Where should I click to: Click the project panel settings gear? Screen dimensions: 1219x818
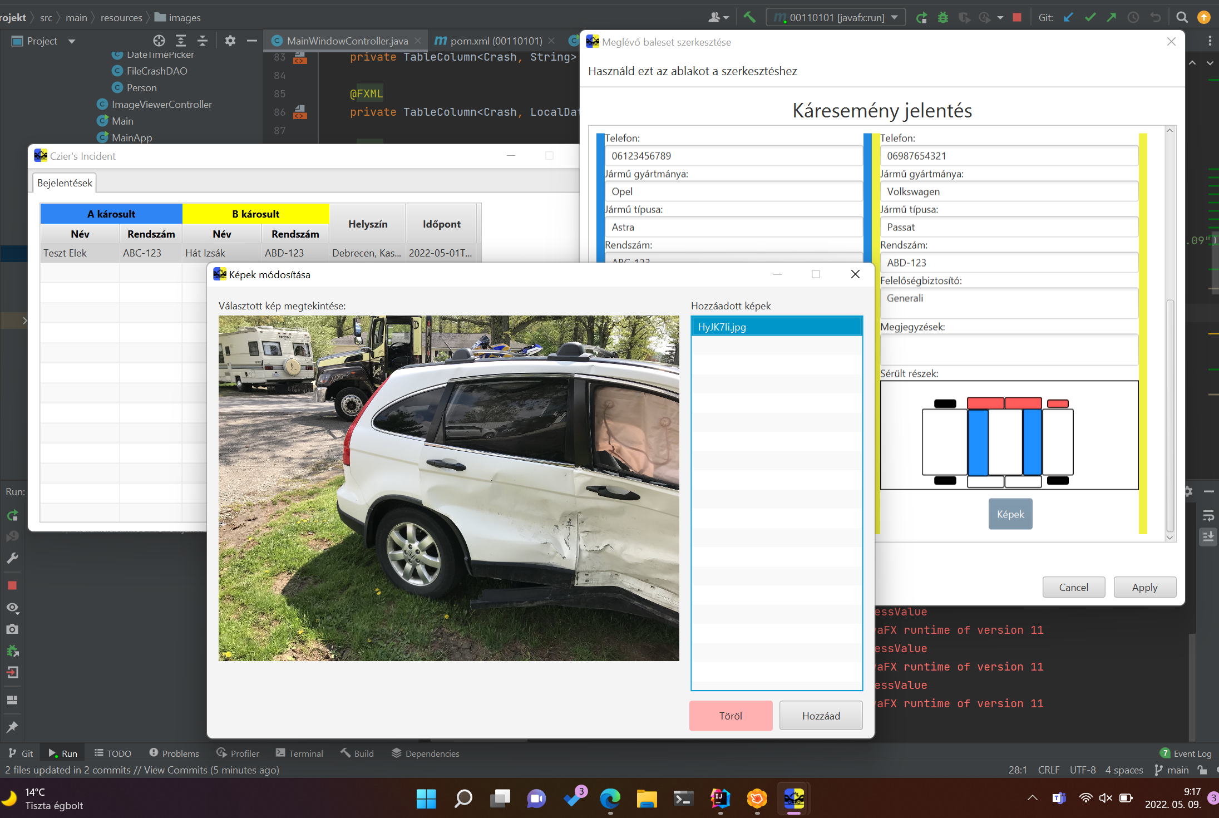point(230,41)
